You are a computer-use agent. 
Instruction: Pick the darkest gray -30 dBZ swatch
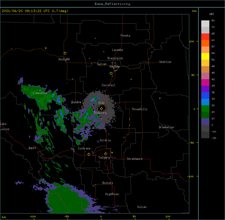(x=205, y=135)
